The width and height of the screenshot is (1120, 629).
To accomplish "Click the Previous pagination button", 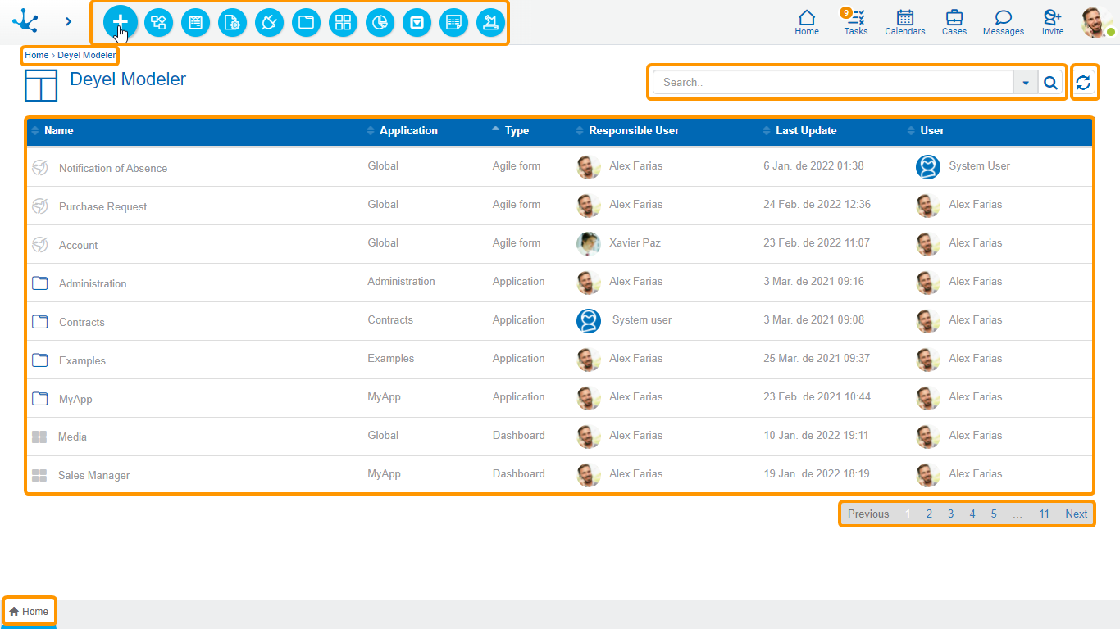I will (x=868, y=514).
